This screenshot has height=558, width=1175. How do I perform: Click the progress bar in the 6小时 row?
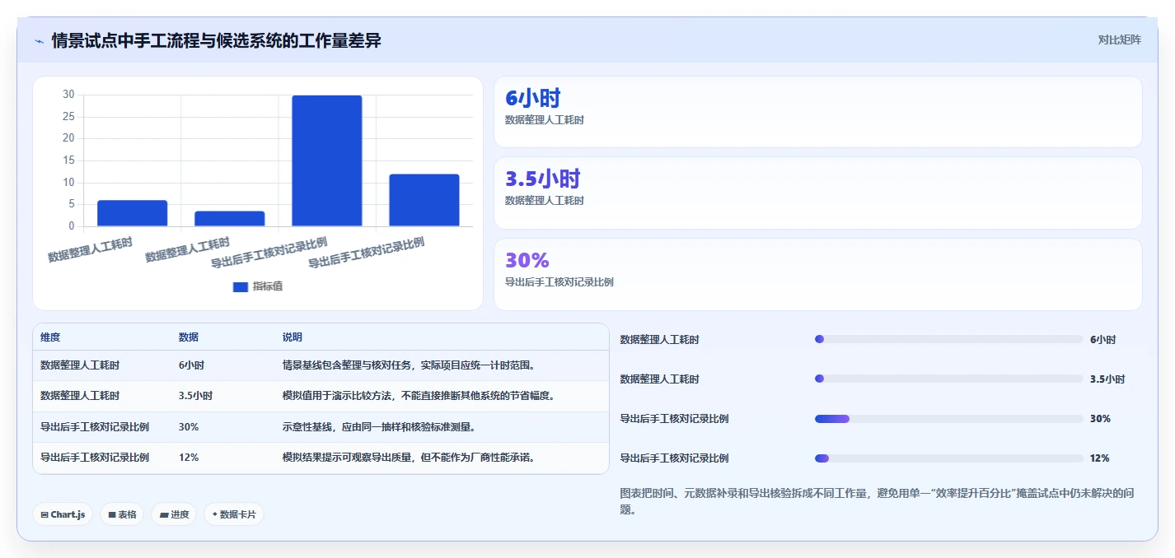[x=948, y=339]
